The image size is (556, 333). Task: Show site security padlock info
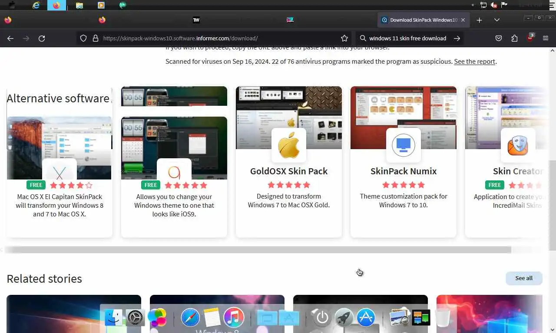click(x=96, y=38)
